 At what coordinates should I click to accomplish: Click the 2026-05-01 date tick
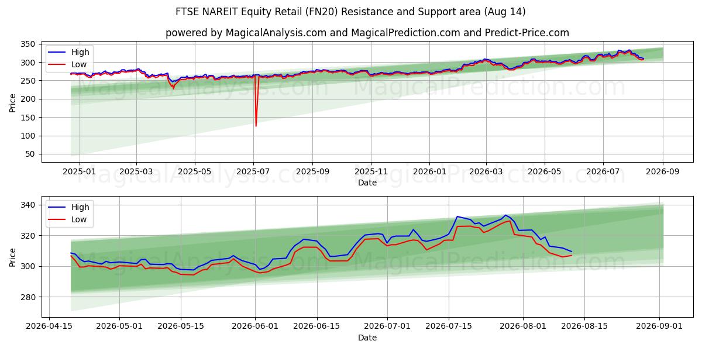pyautogui.click(x=119, y=327)
